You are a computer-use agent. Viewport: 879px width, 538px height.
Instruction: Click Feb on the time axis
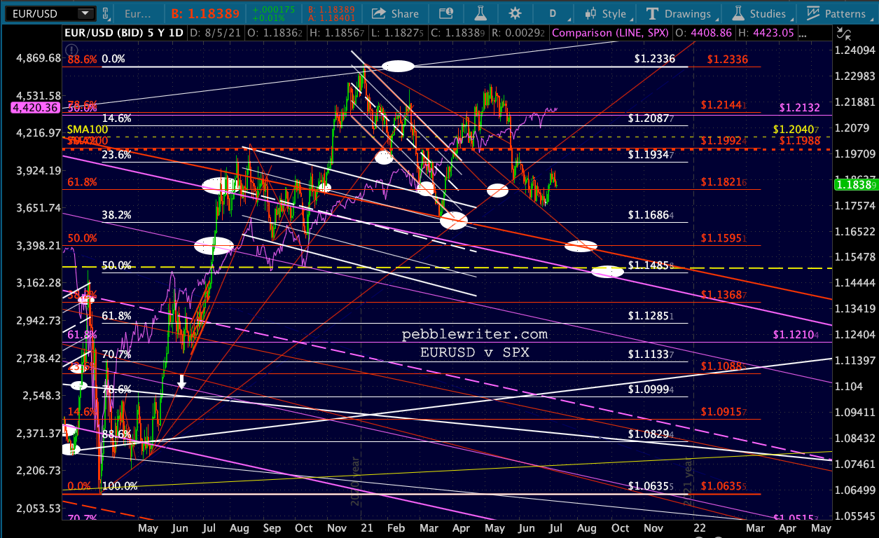tap(397, 527)
